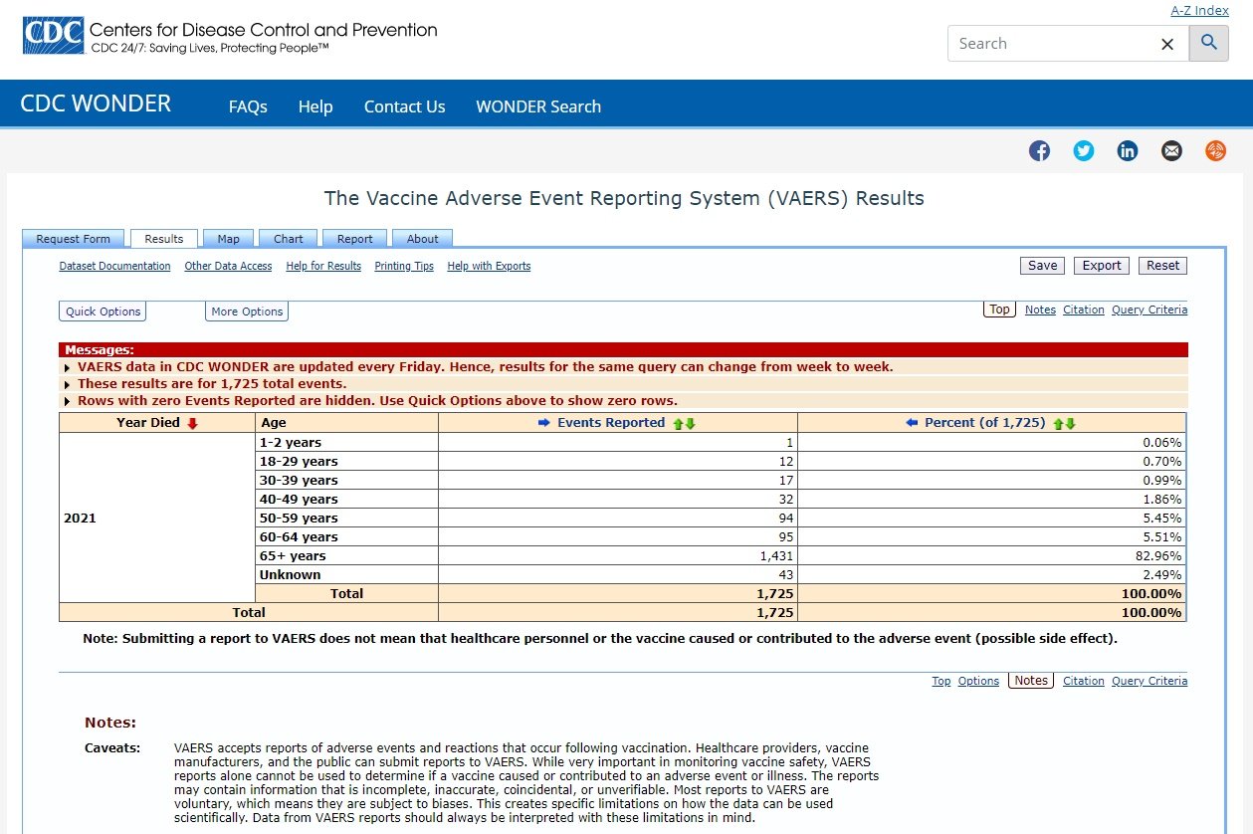This screenshot has height=834, width=1253.
Task: Email this page using envelope icon
Action: click(x=1171, y=151)
